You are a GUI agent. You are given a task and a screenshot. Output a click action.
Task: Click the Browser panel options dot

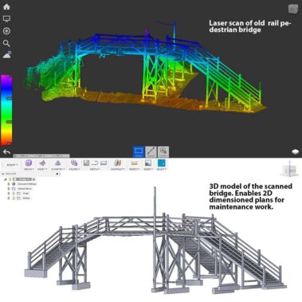coord(57,174)
